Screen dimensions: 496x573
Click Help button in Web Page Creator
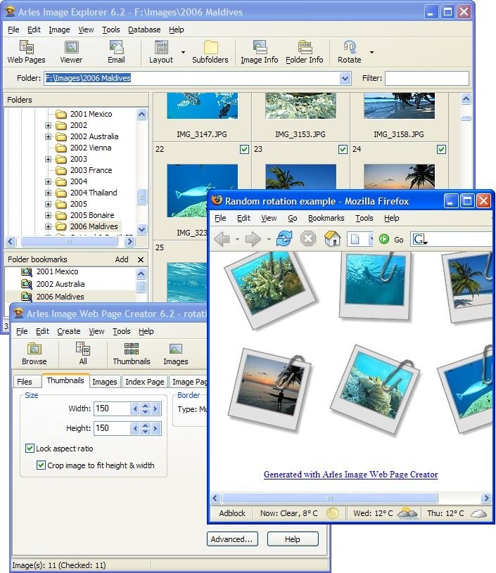[x=292, y=539]
